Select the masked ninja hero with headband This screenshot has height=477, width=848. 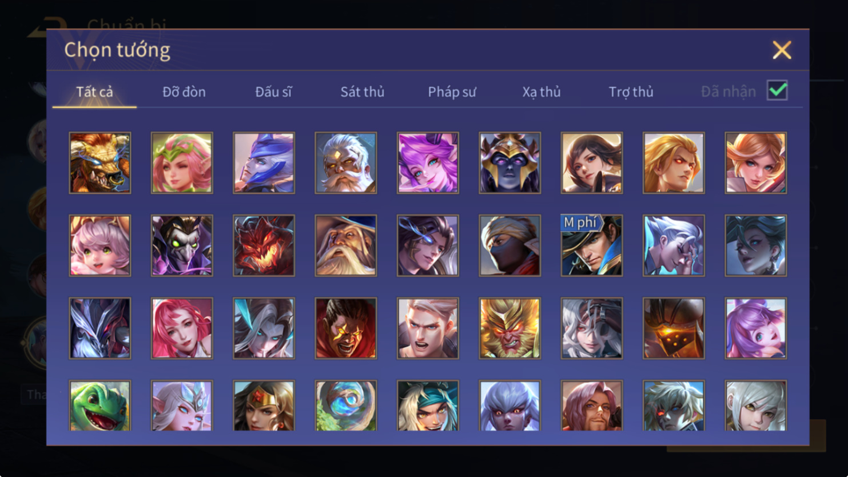coord(509,245)
